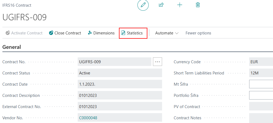The image size is (273, 123).
Task: Open Statistics action
Action: 132,33
